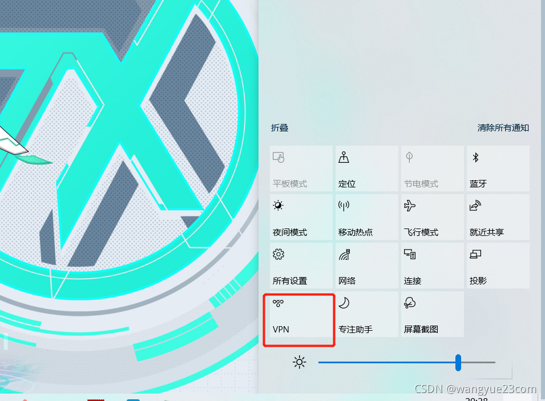This screenshot has height=401, width=545.
Task: Turn on 移动热点 mobile hotspot
Action: click(367, 217)
